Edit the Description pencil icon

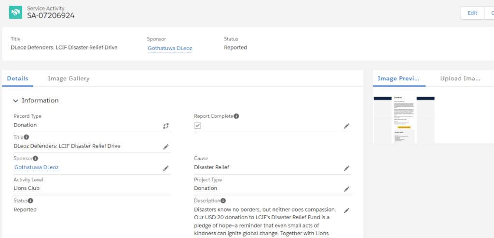346,210
